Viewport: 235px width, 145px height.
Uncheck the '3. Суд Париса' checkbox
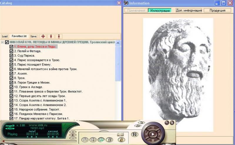(x=11, y=56)
